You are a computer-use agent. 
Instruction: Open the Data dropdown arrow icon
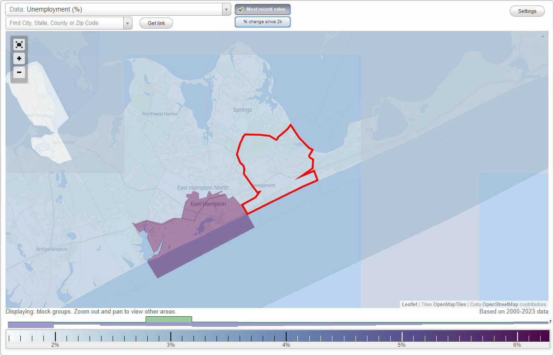tap(226, 9)
